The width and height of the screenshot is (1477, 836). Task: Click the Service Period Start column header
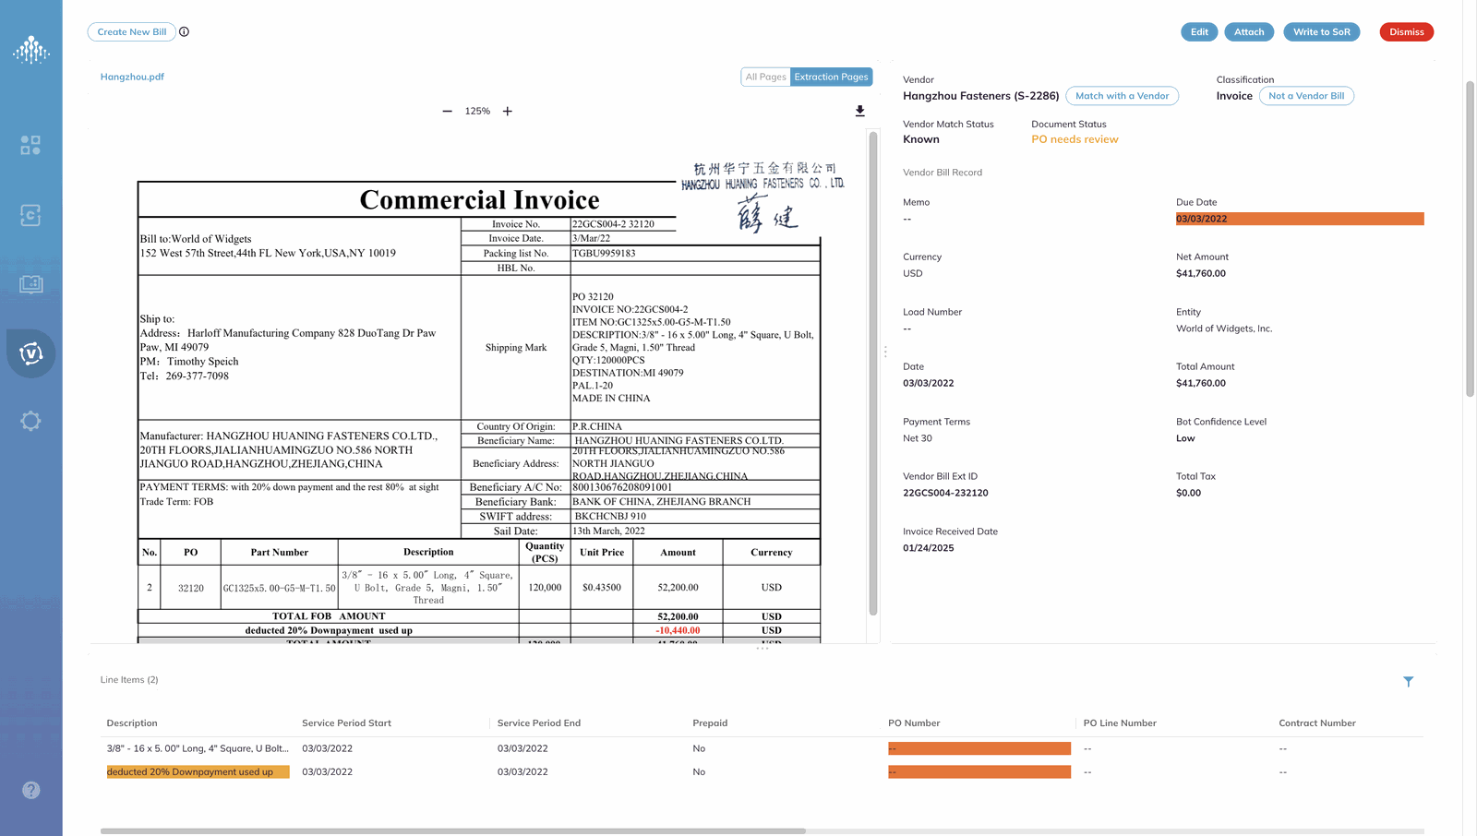coord(346,723)
